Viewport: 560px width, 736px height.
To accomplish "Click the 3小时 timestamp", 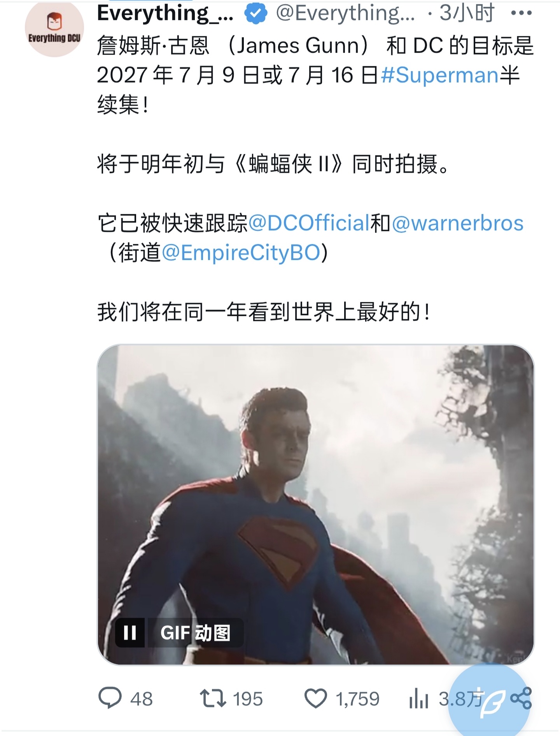I will point(467,13).
